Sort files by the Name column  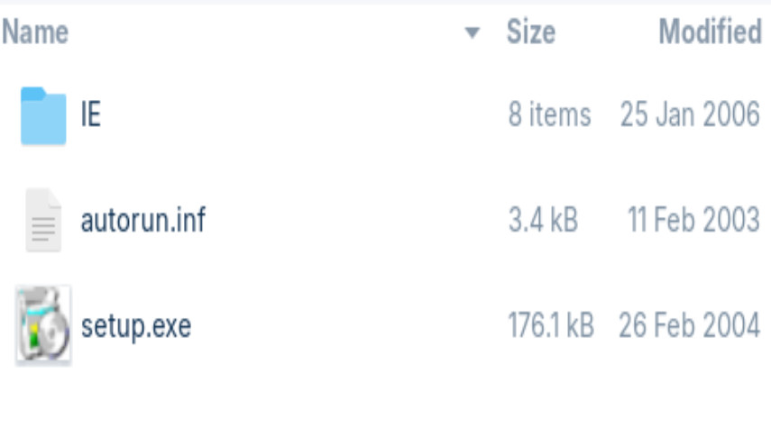(36, 33)
